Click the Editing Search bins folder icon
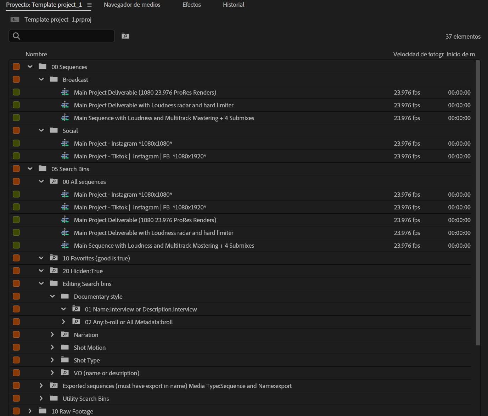The width and height of the screenshot is (488, 416). (54, 283)
